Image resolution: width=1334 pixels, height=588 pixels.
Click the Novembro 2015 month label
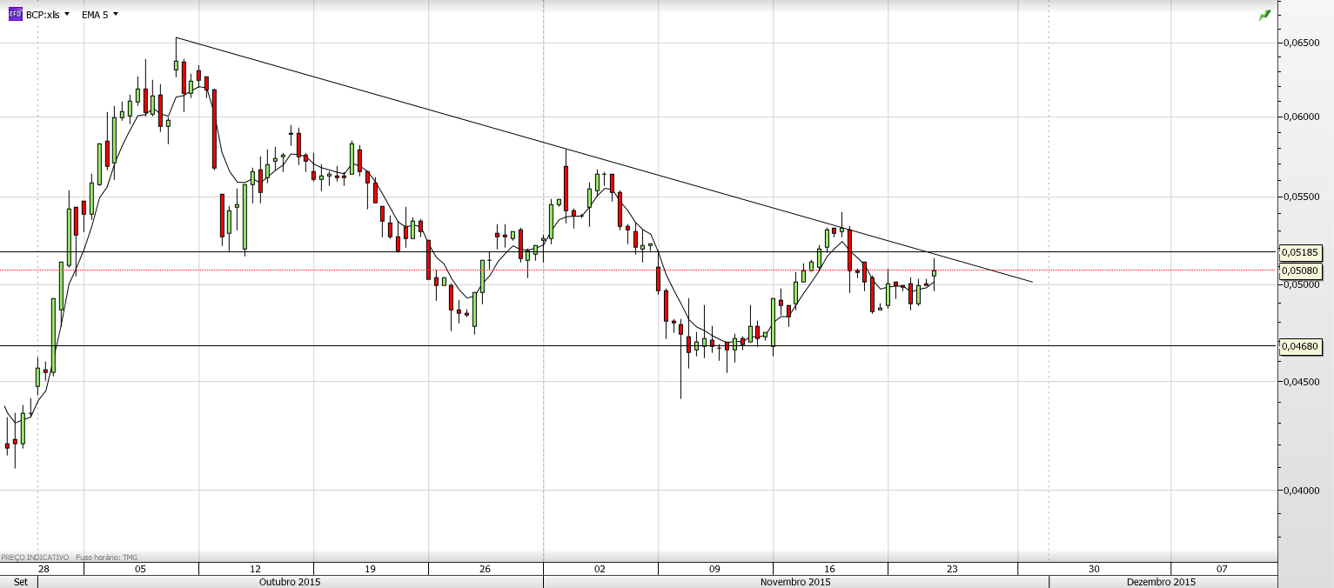coord(795,582)
